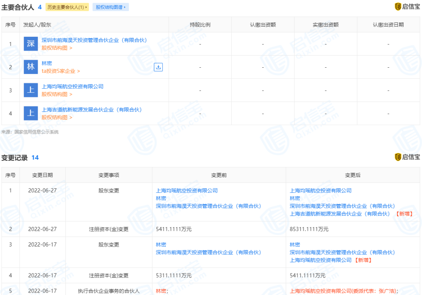
Task: Click 上海吉道航新能源发展合伙企业 in 变更后 column
Action: coord(340,214)
